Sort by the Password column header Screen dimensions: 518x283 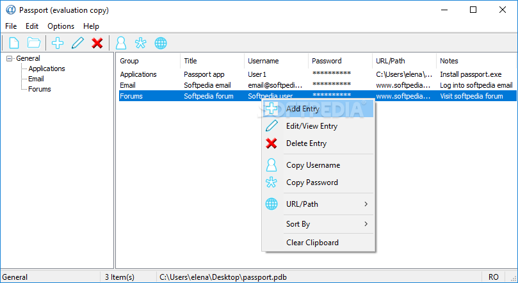point(340,61)
